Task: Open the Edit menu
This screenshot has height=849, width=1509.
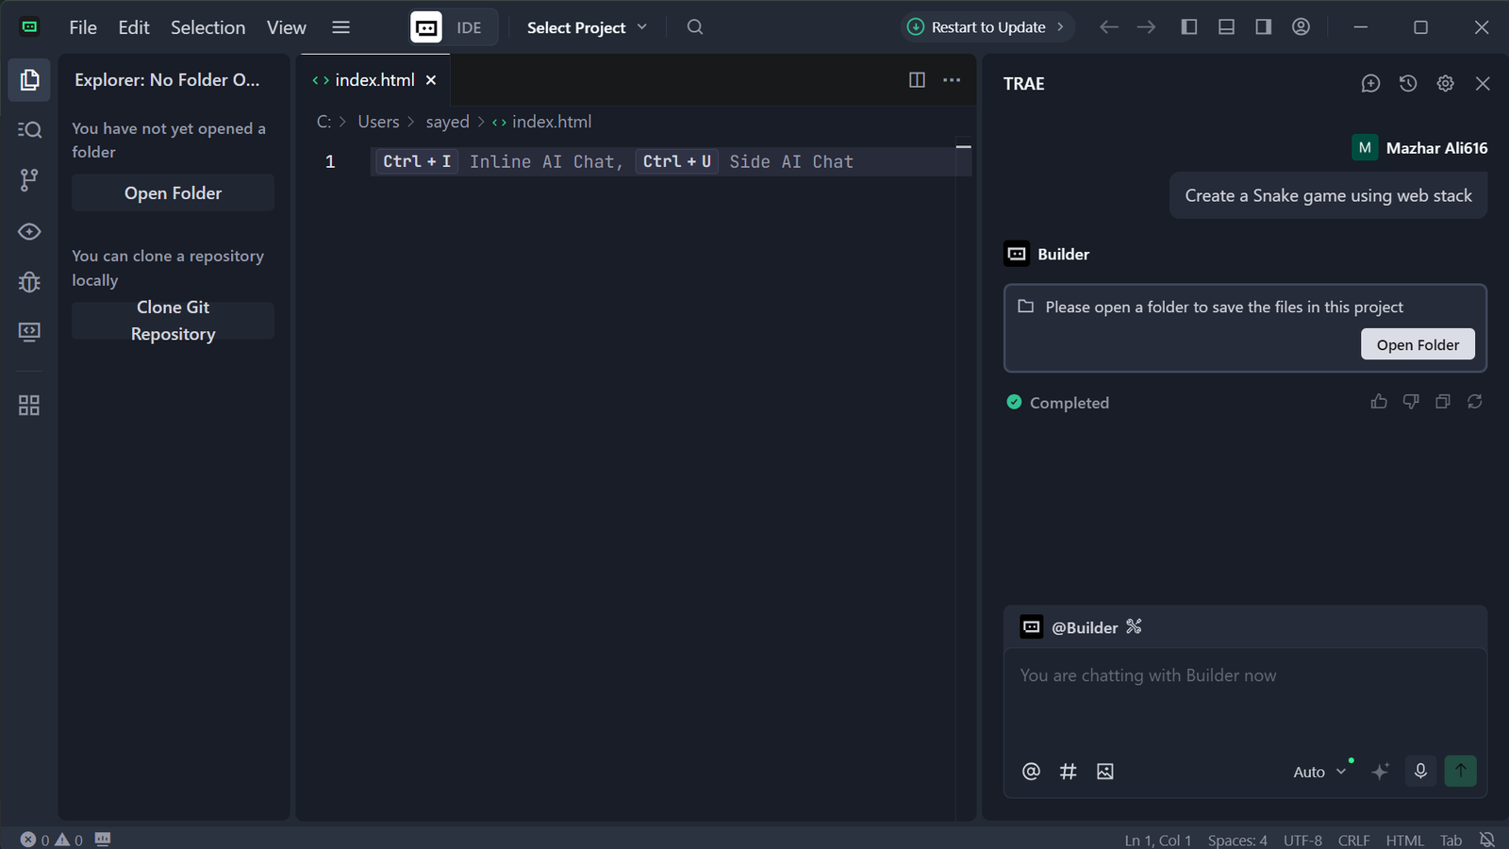Action: [134, 27]
